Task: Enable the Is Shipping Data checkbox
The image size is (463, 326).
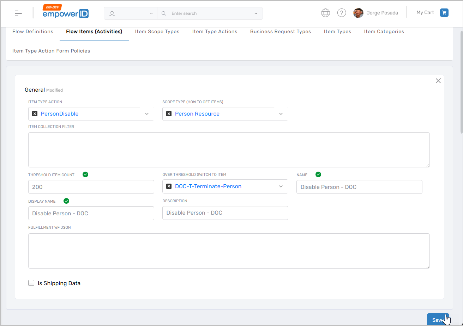Action: point(31,283)
